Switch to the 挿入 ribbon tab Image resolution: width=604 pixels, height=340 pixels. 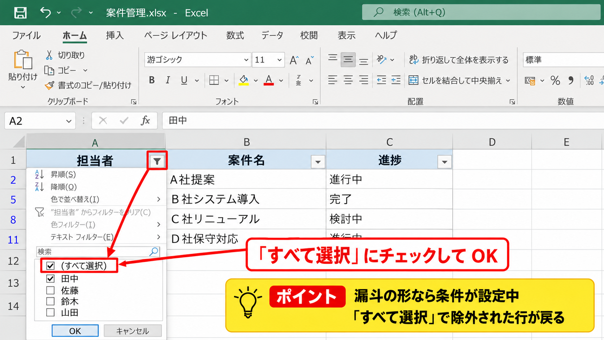[115, 35]
